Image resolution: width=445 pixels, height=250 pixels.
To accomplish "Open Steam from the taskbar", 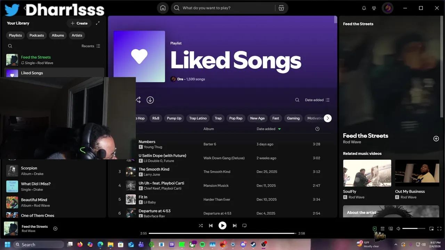I will pos(253,244).
